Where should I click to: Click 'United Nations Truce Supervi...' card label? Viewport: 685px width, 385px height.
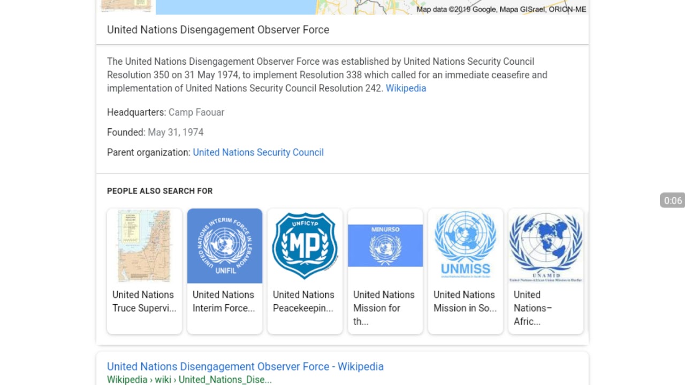tap(144, 301)
